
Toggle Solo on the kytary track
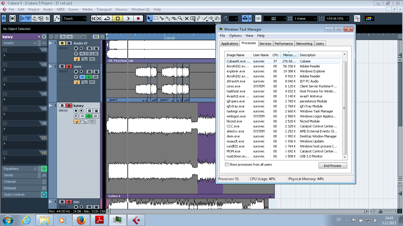(69, 106)
